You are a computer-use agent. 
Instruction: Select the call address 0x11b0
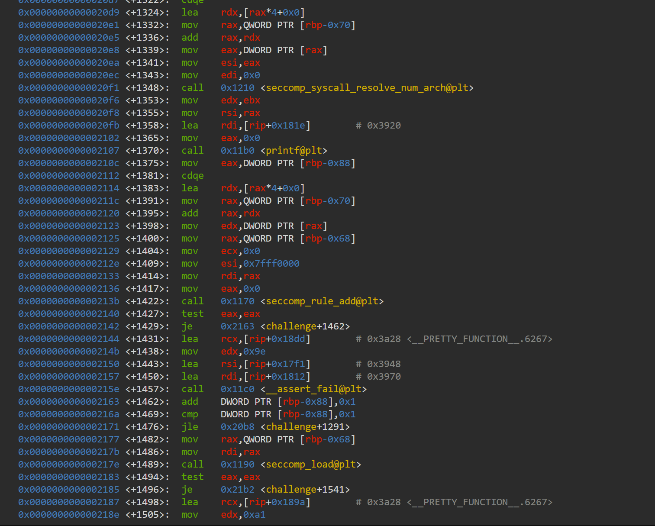238,151
